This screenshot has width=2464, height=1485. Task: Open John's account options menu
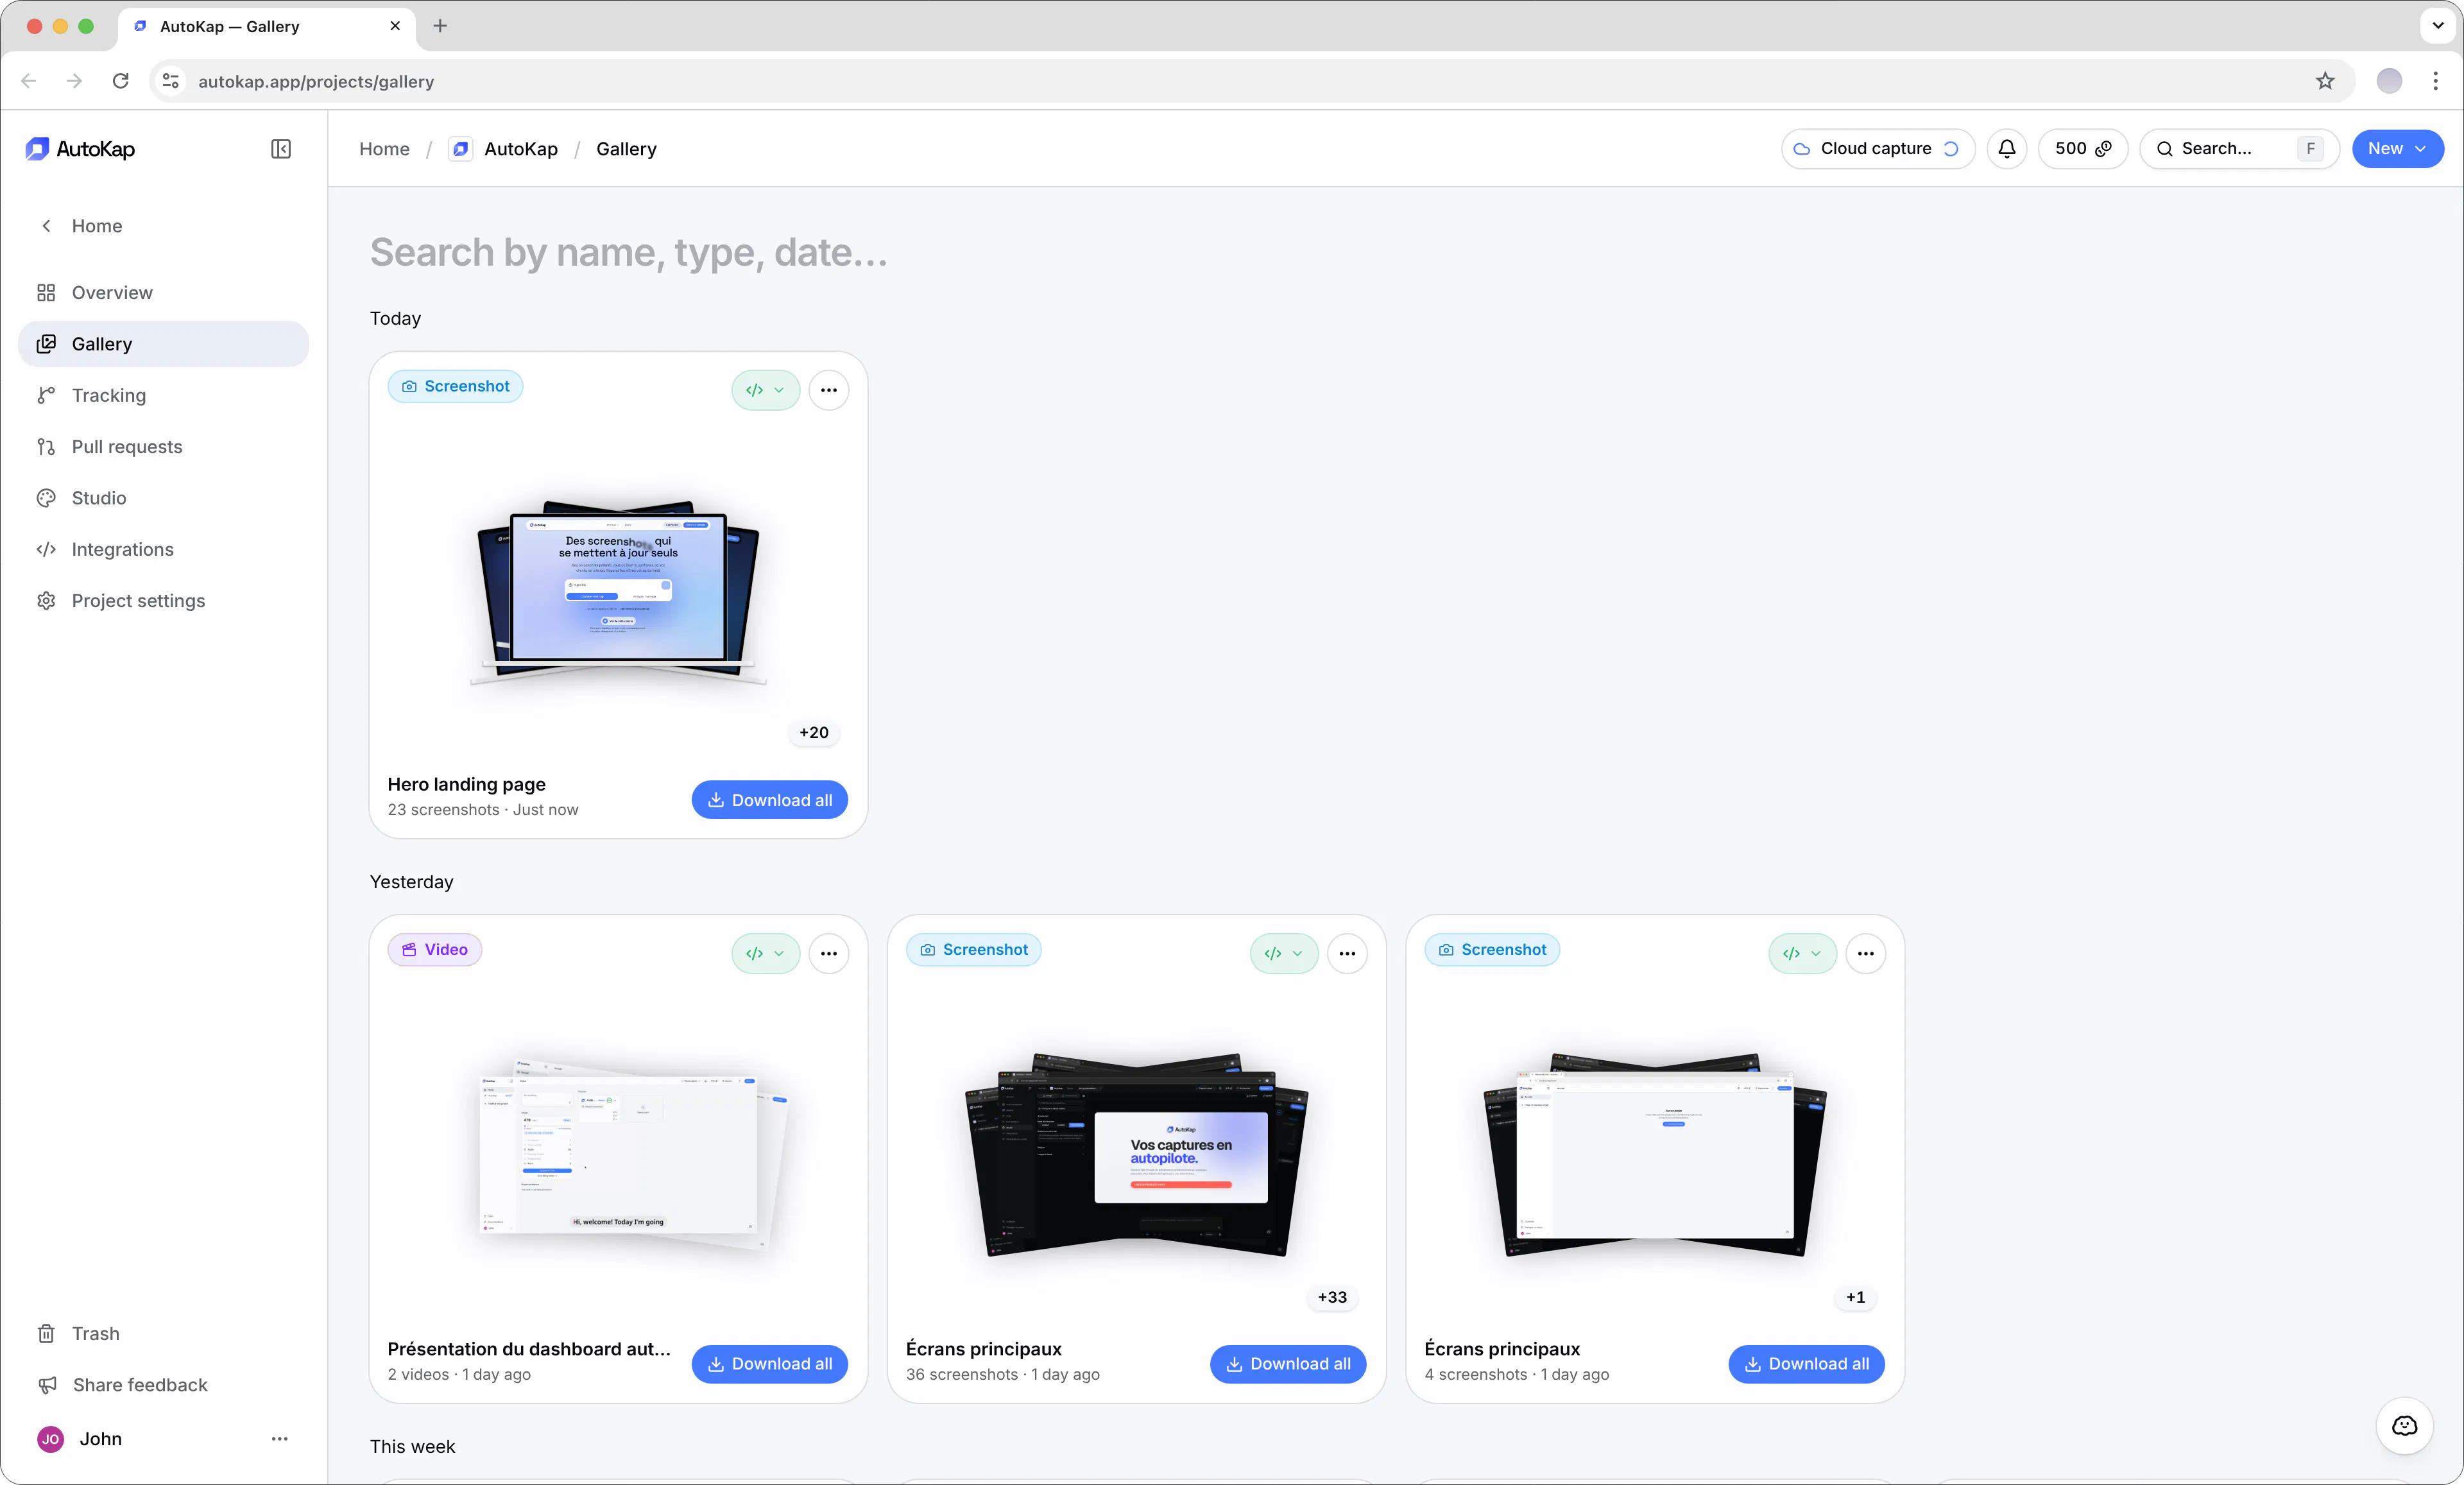280,1439
